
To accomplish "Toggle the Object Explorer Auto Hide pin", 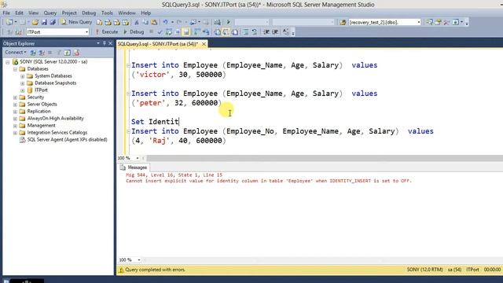I will pyautogui.click(x=105, y=43).
